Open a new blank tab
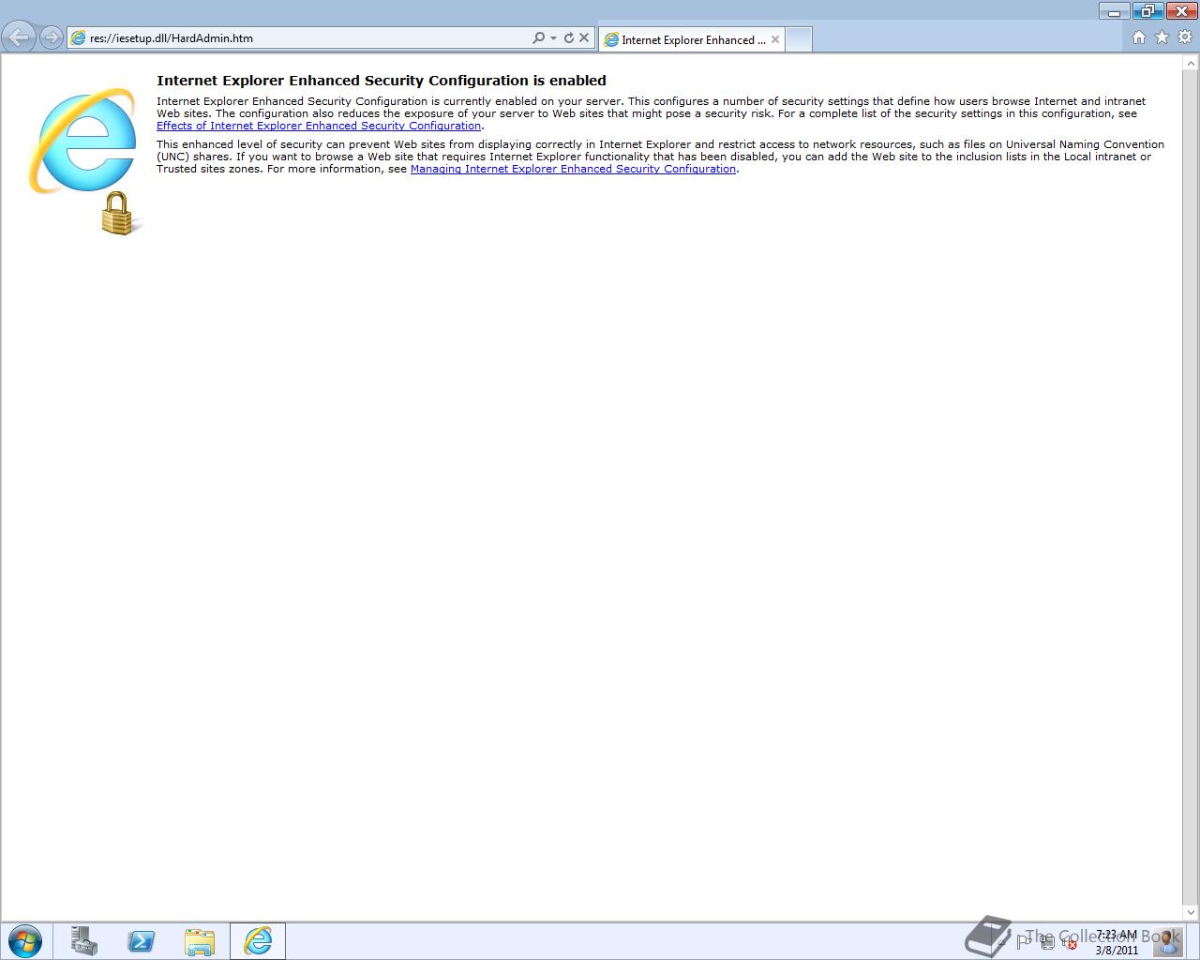 [x=798, y=39]
